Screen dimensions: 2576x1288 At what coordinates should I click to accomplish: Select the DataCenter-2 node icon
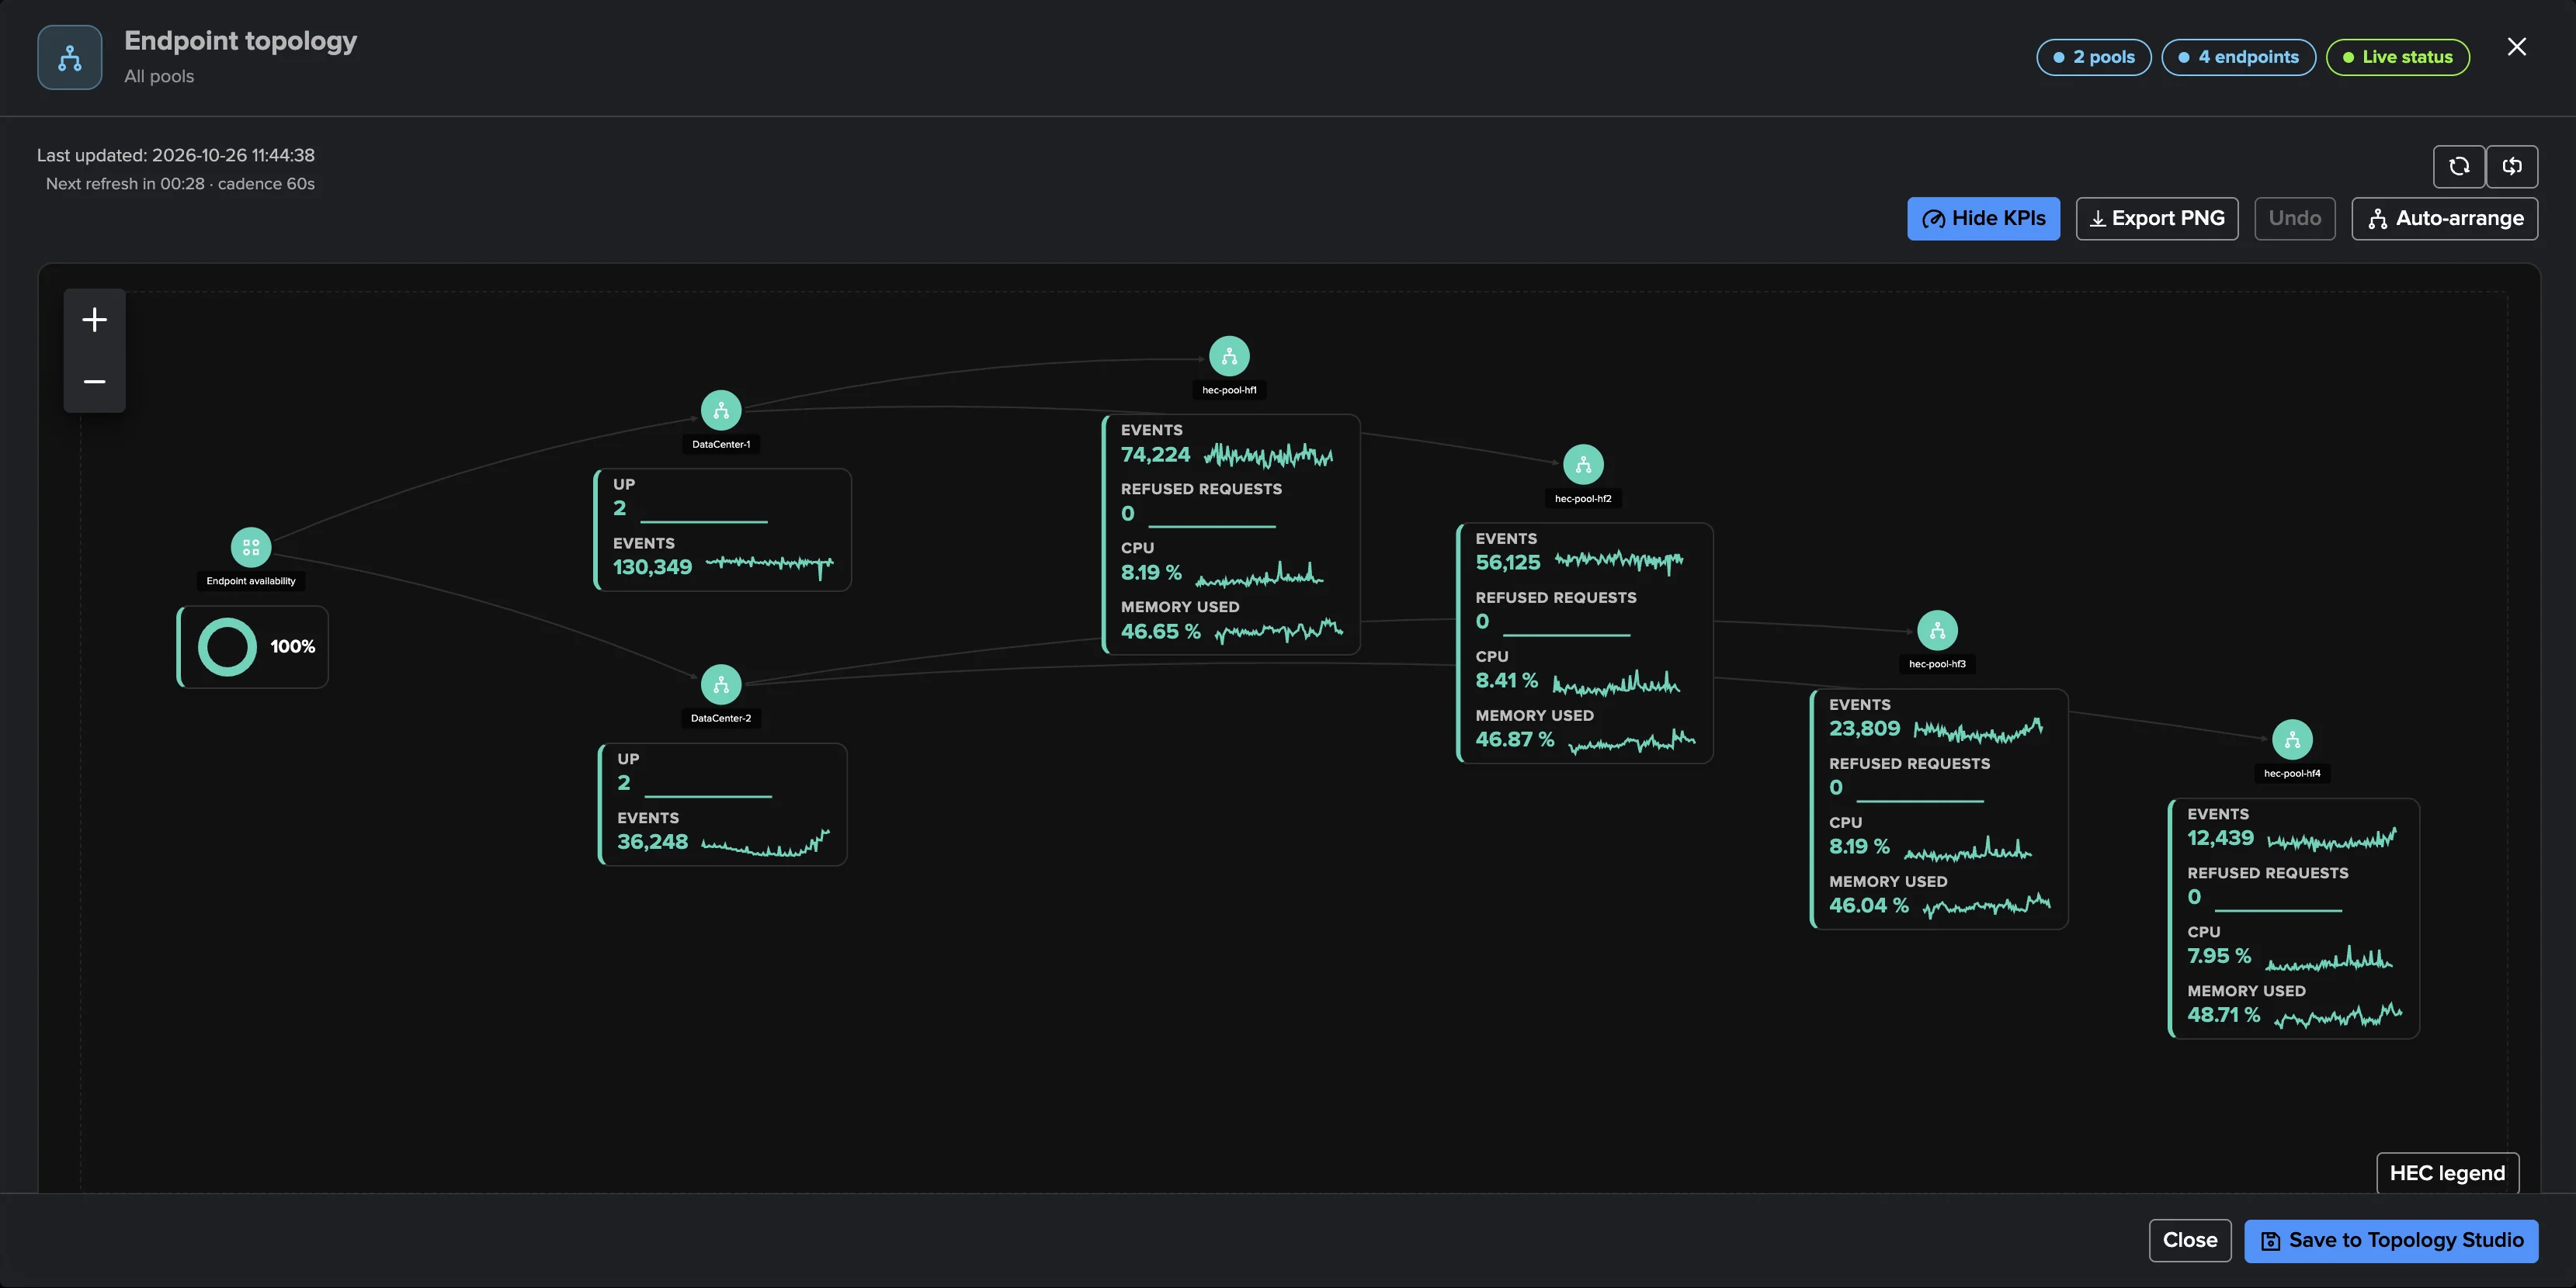pyautogui.click(x=721, y=684)
